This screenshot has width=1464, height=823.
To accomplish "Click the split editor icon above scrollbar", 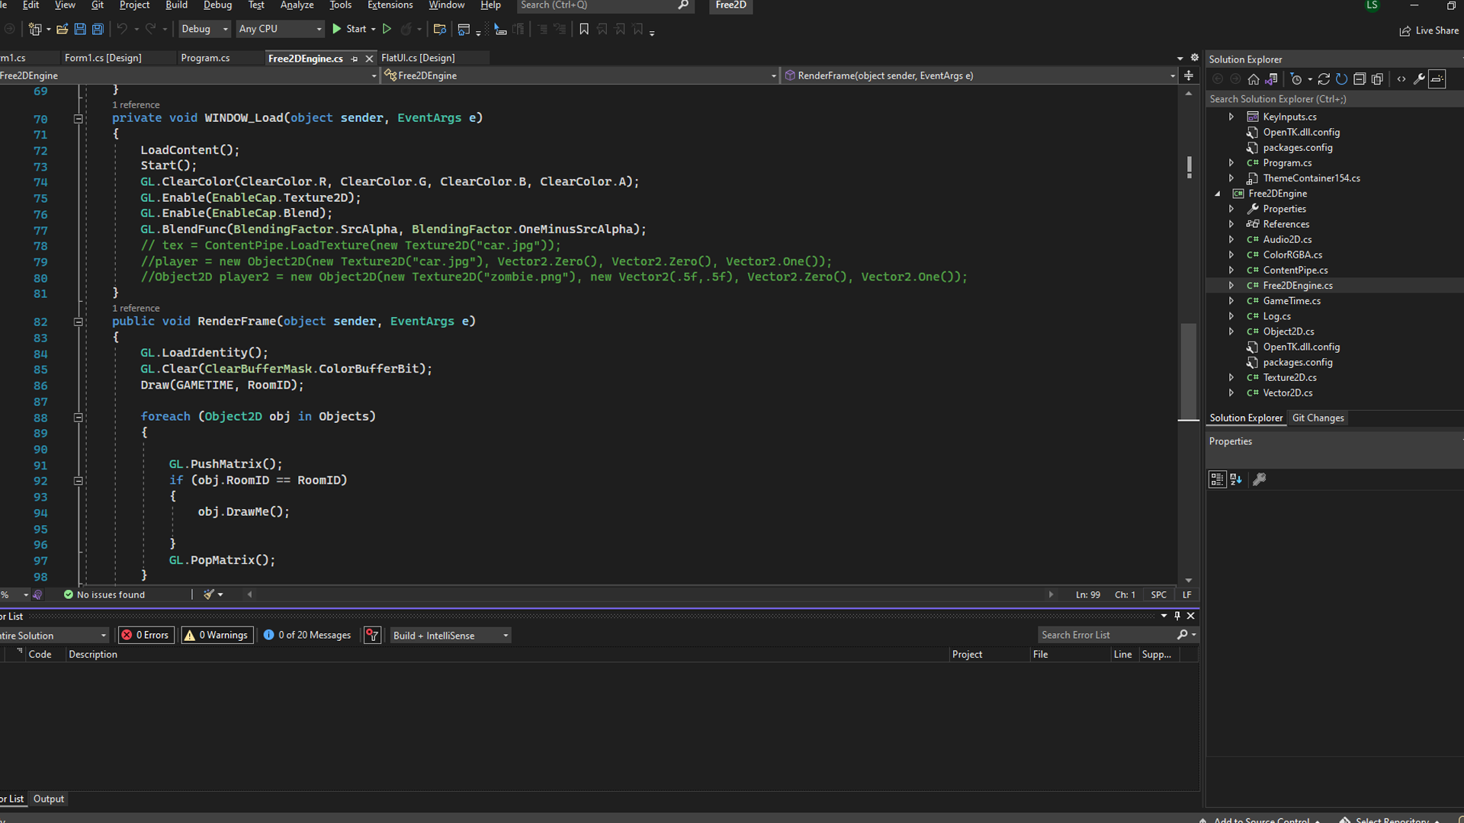I will point(1188,75).
